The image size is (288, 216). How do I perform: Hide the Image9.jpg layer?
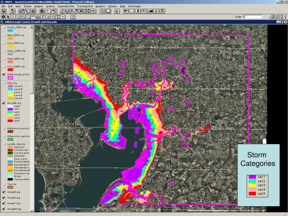[4, 192]
